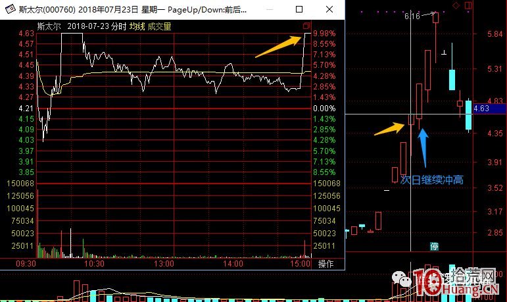Screen dimensions: 507x302
Task: Close the 斯太尔 intraday window
Action: [x=329, y=9]
